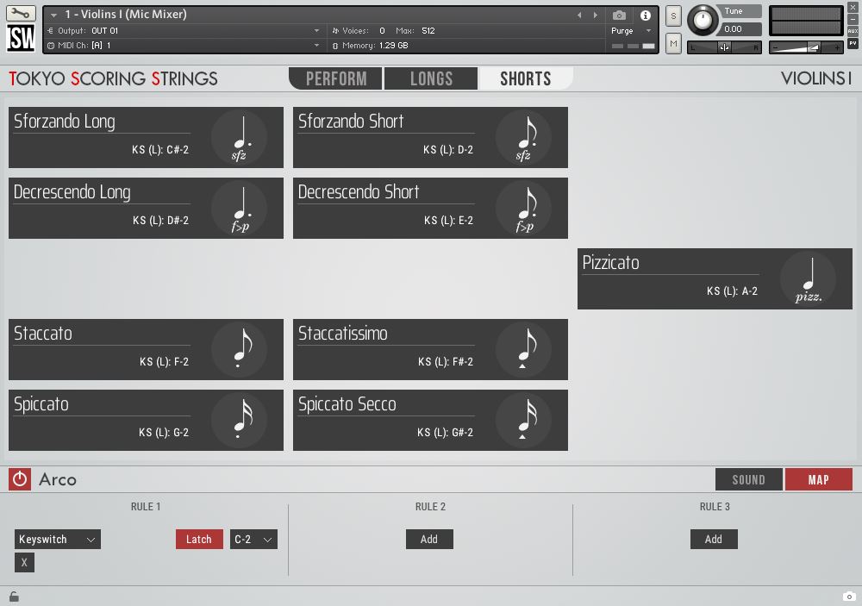Adjust the Tune knob
The width and height of the screenshot is (862, 606).
[x=702, y=21]
